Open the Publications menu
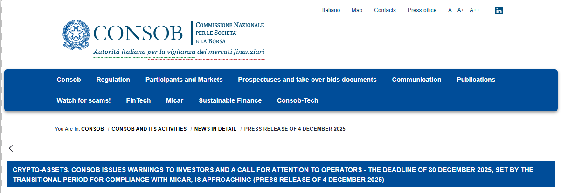The width and height of the screenshot is (561, 193). point(476,80)
